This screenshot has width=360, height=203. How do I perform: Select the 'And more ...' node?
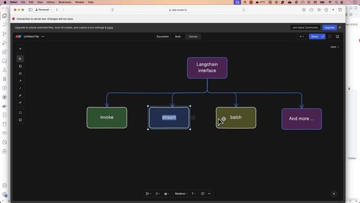coord(301,119)
